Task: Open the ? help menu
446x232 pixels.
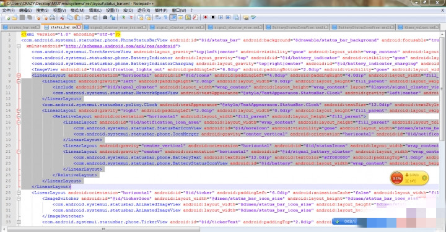Action: pyautogui.click(x=191, y=11)
